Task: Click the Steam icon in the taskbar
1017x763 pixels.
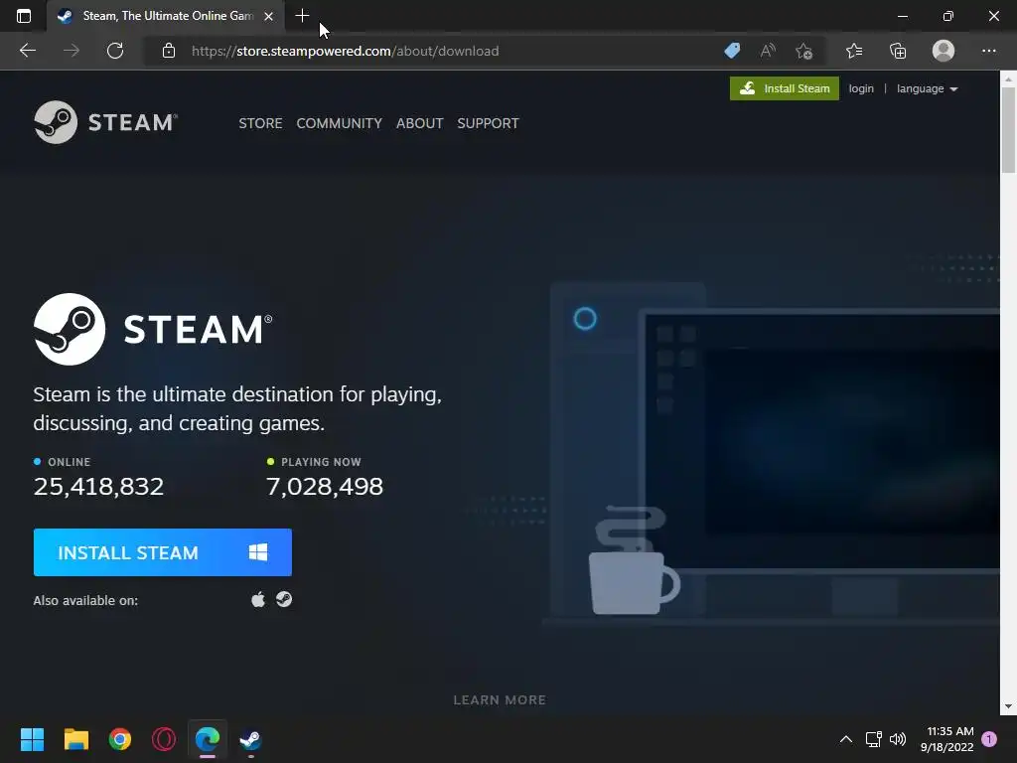Action: (x=250, y=739)
